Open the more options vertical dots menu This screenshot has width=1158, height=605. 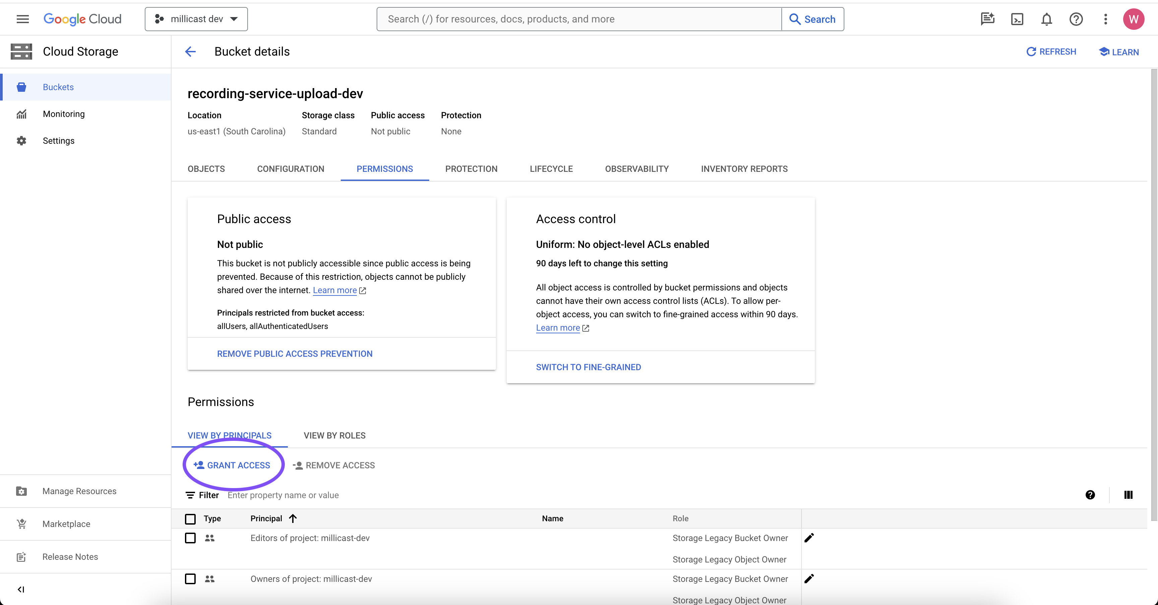point(1105,19)
